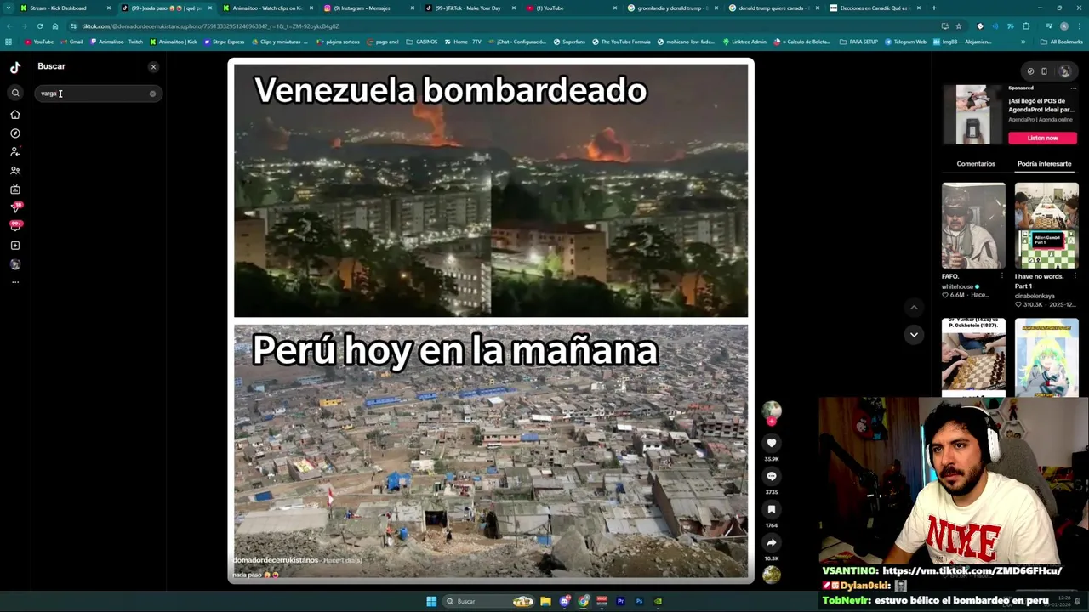Open the Gmail bookmark
1089x612 pixels.
[72, 42]
